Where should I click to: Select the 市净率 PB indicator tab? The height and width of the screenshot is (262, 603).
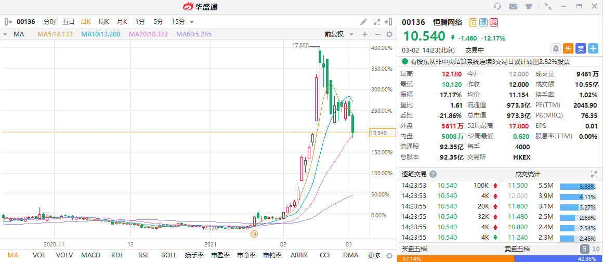(246, 255)
